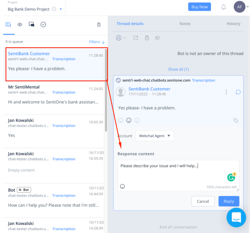Viewport: 250px width, 233px height.
Task: Click the queue list vertical scrollbar
Action: 106,90
